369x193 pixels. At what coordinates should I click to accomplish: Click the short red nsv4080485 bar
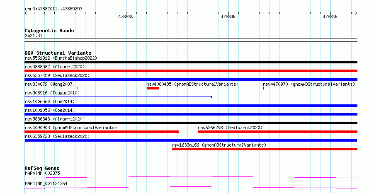pos(153,88)
